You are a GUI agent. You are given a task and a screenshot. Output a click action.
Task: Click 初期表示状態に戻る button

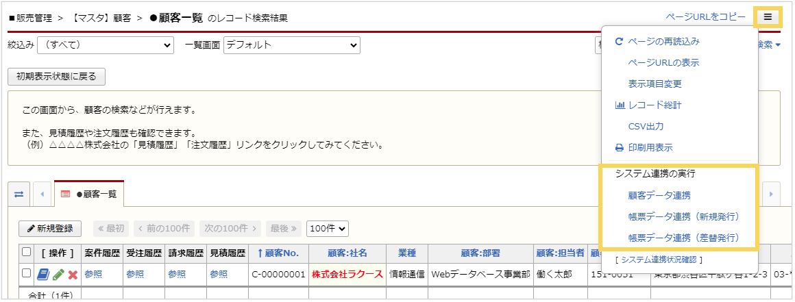[x=56, y=76]
